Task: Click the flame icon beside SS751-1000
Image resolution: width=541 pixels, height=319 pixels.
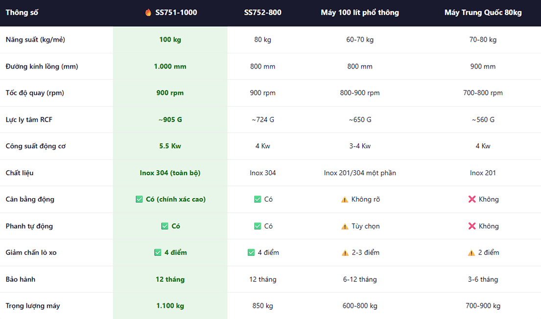Action: [x=148, y=12]
